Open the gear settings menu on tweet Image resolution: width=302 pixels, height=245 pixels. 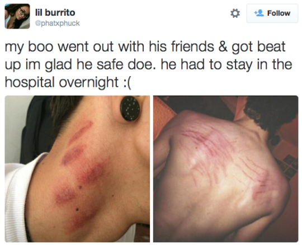235,13
